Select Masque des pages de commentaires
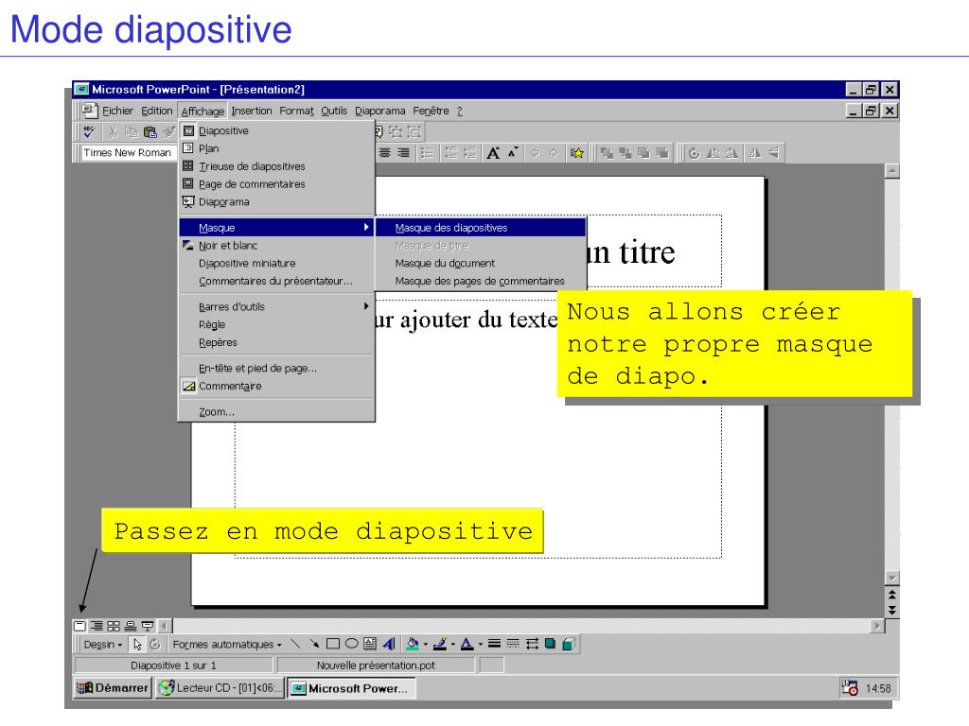The height and width of the screenshot is (726, 969). click(481, 281)
